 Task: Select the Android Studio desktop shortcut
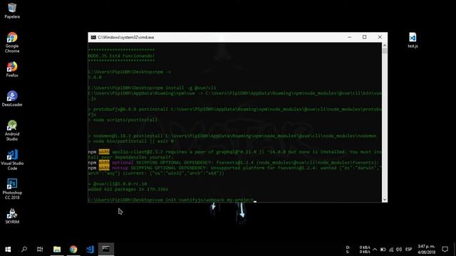point(12,131)
